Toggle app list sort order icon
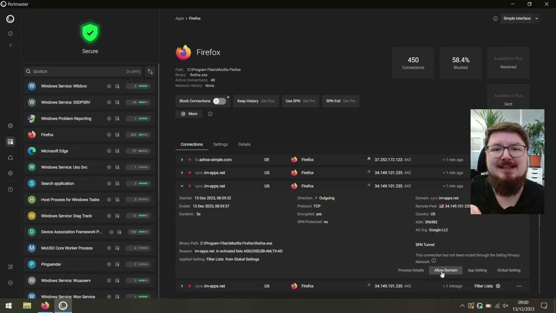 [150, 71]
